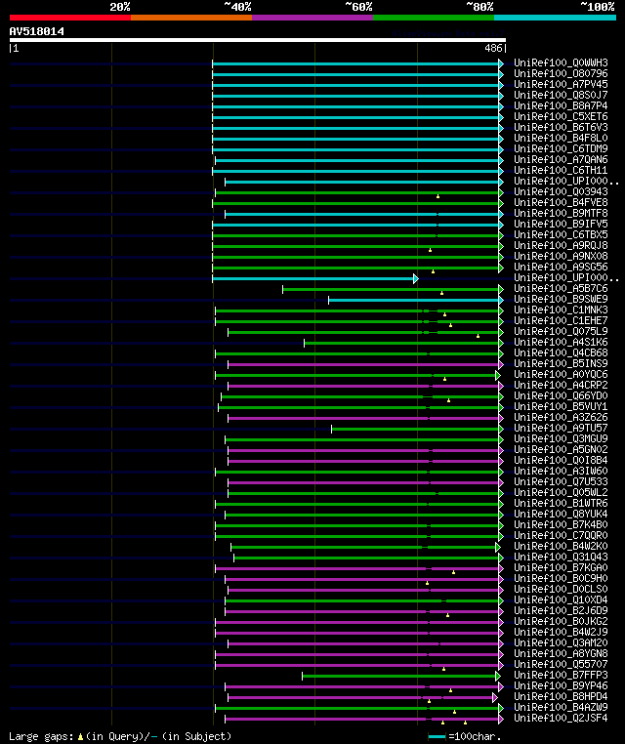Open hit UniRef100_O80796
625x744 pixels.
(x=561, y=73)
